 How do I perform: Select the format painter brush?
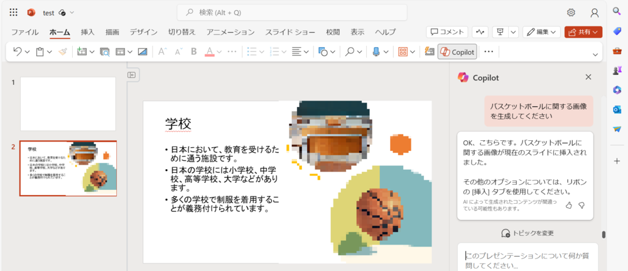coord(62,52)
